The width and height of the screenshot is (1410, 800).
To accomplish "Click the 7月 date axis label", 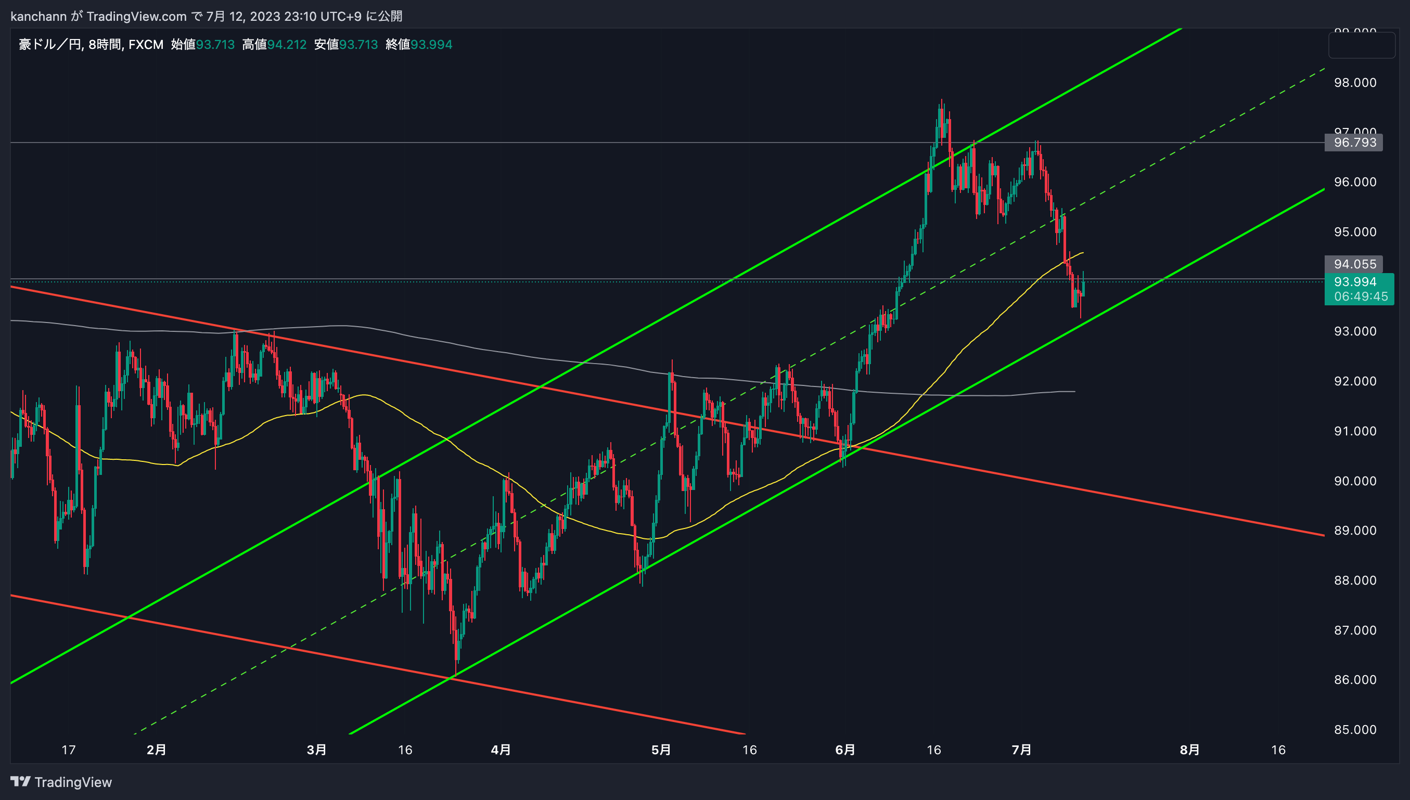I will pos(1021,750).
